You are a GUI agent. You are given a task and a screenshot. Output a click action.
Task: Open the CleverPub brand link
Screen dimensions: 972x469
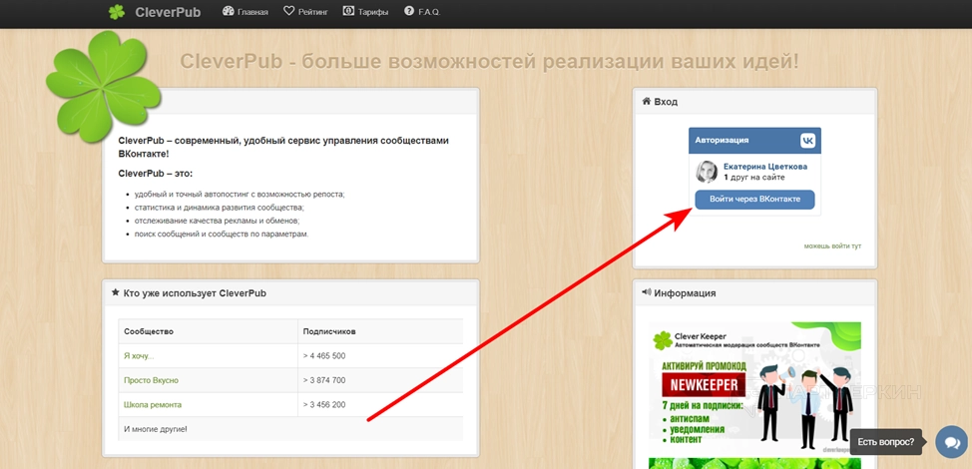point(168,12)
